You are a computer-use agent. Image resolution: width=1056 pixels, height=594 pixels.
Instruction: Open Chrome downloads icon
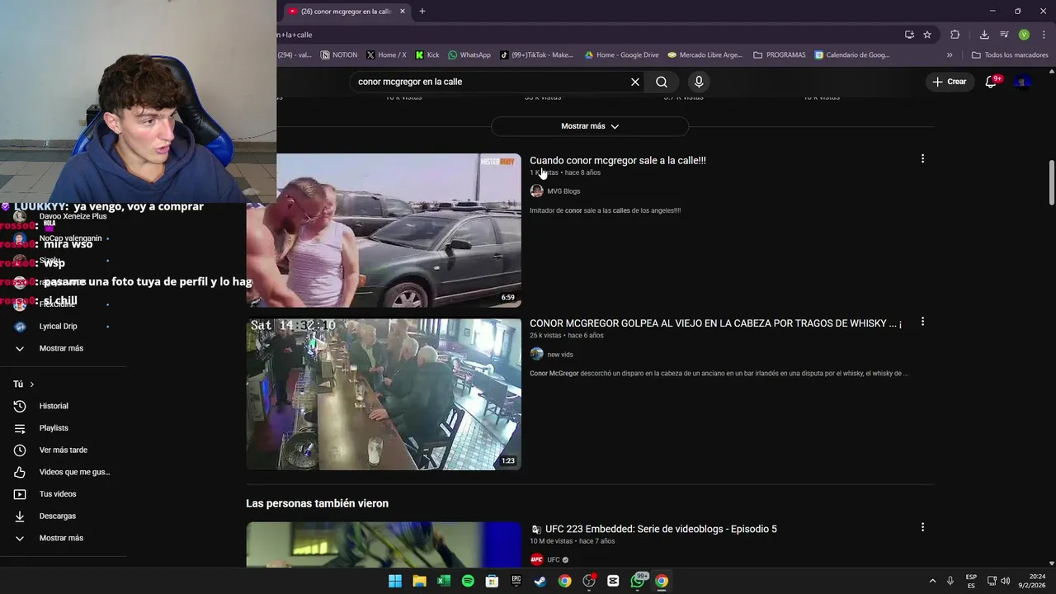click(984, 35)
